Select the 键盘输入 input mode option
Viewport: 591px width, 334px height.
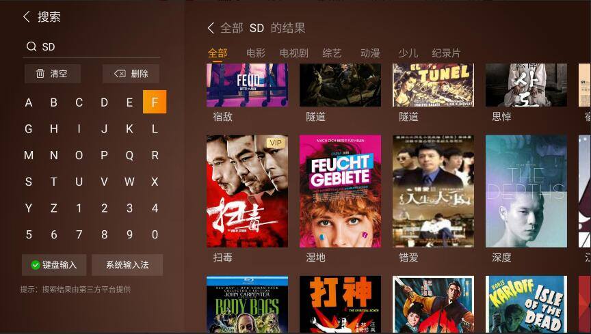(x=54, y=265)
